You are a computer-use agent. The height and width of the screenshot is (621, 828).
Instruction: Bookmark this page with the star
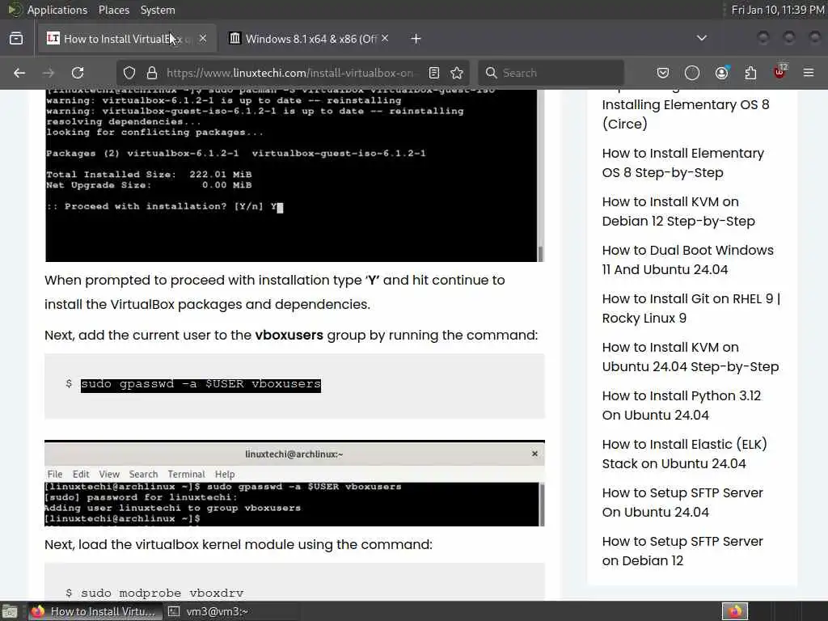point(457,73)
